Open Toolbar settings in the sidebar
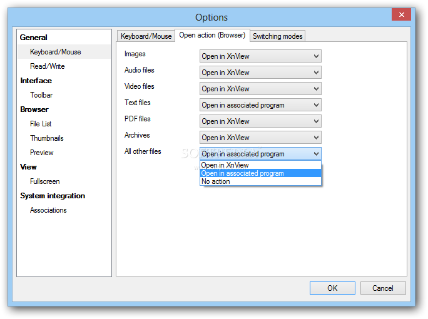Screen dimensions: 428x319 (x=41, y=95)
